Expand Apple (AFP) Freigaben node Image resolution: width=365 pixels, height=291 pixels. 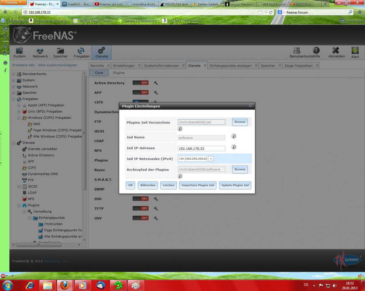tap(19, 105)
